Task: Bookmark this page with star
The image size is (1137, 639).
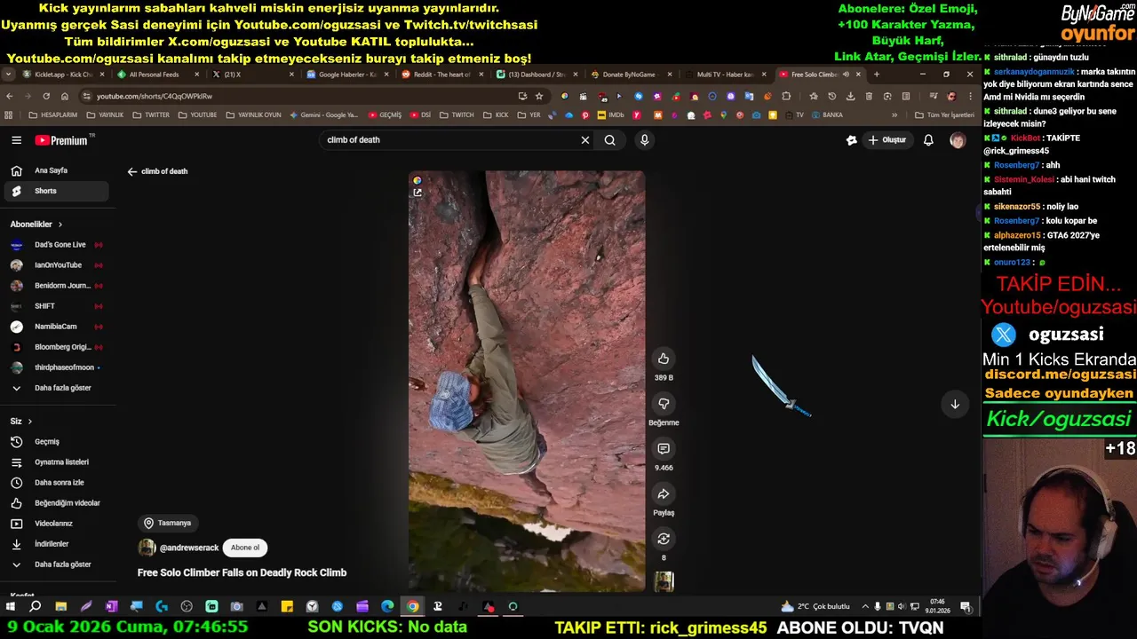Action: point(539,96)
